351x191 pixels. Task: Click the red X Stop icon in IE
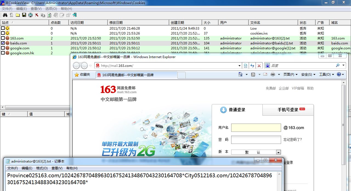259,66
